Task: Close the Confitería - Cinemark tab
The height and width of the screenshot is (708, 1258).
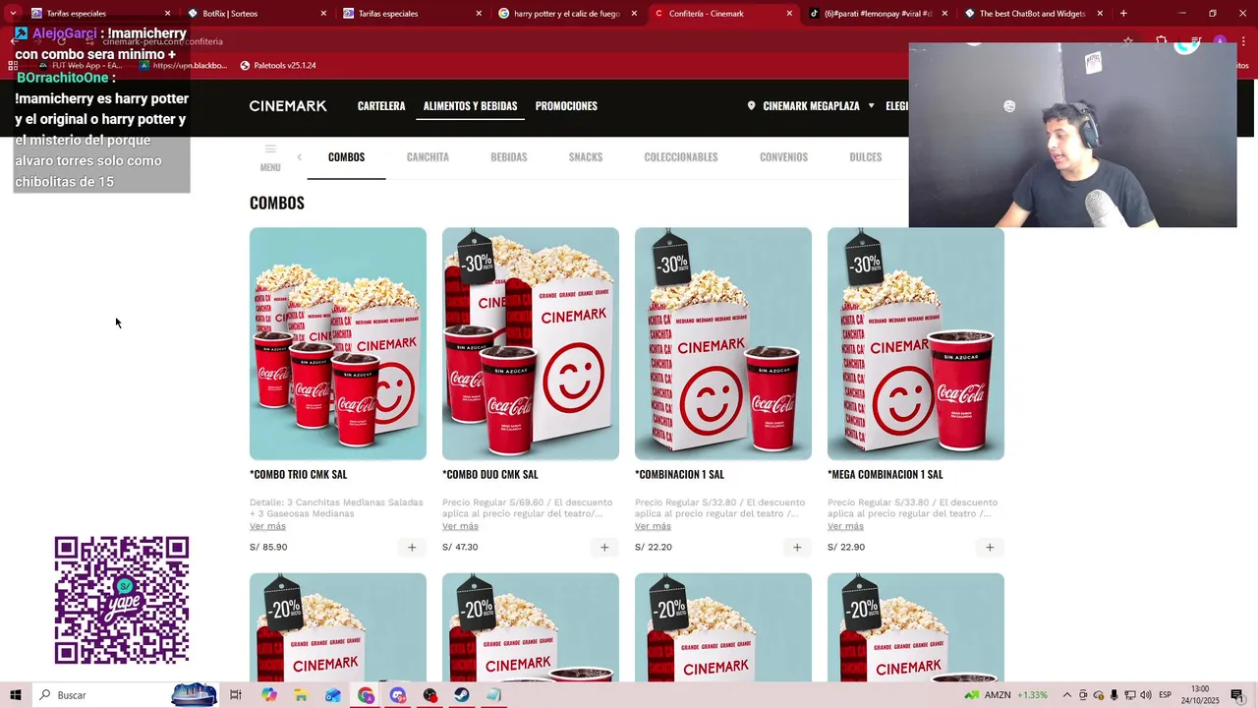Action: 789,14
